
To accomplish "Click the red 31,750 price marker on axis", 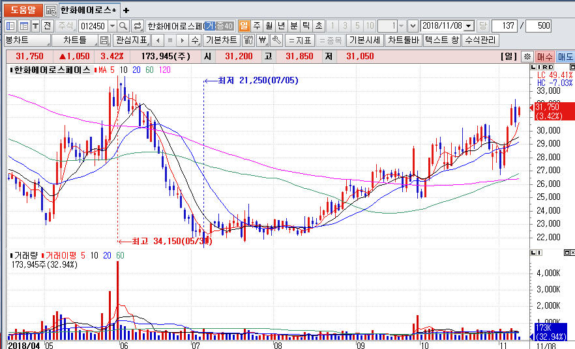I will click(552, 111).
